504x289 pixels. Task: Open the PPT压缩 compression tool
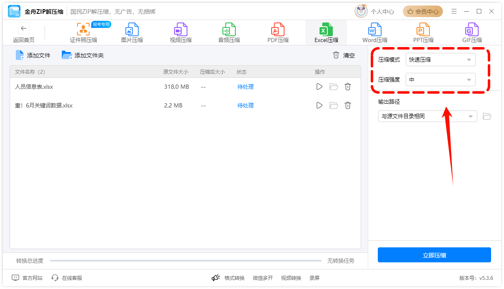(x=423, y=33)
